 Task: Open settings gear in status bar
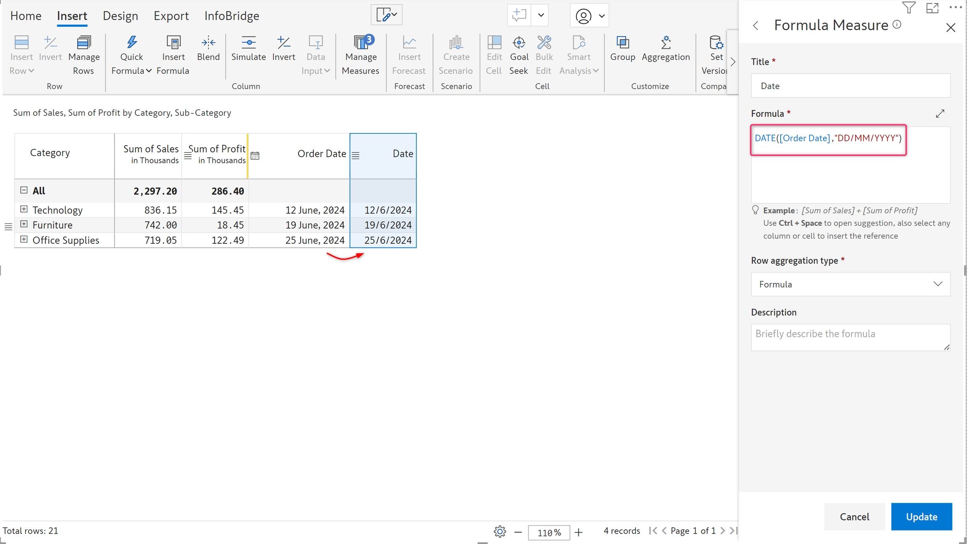tap(500, 531)
